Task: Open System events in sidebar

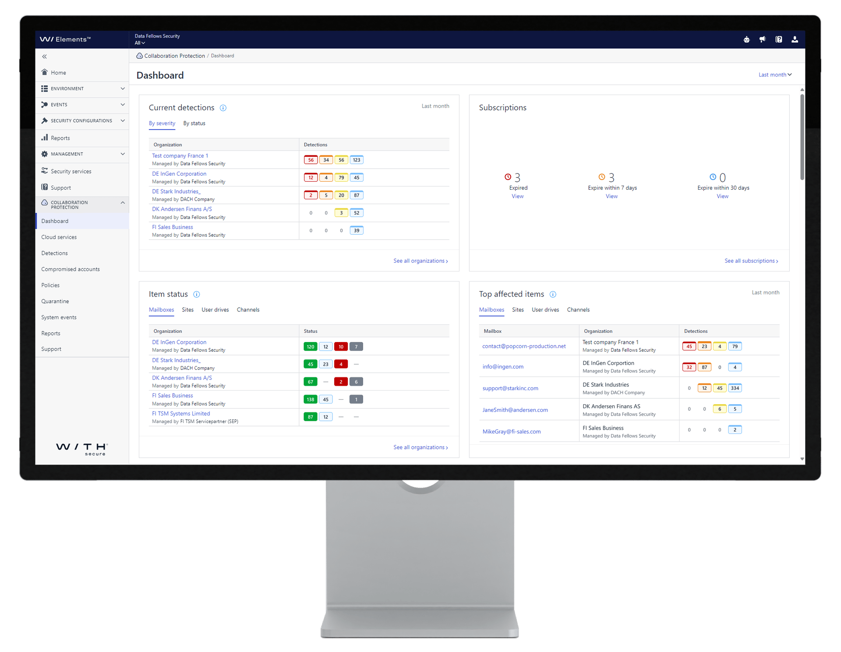Action: [59, 317]
